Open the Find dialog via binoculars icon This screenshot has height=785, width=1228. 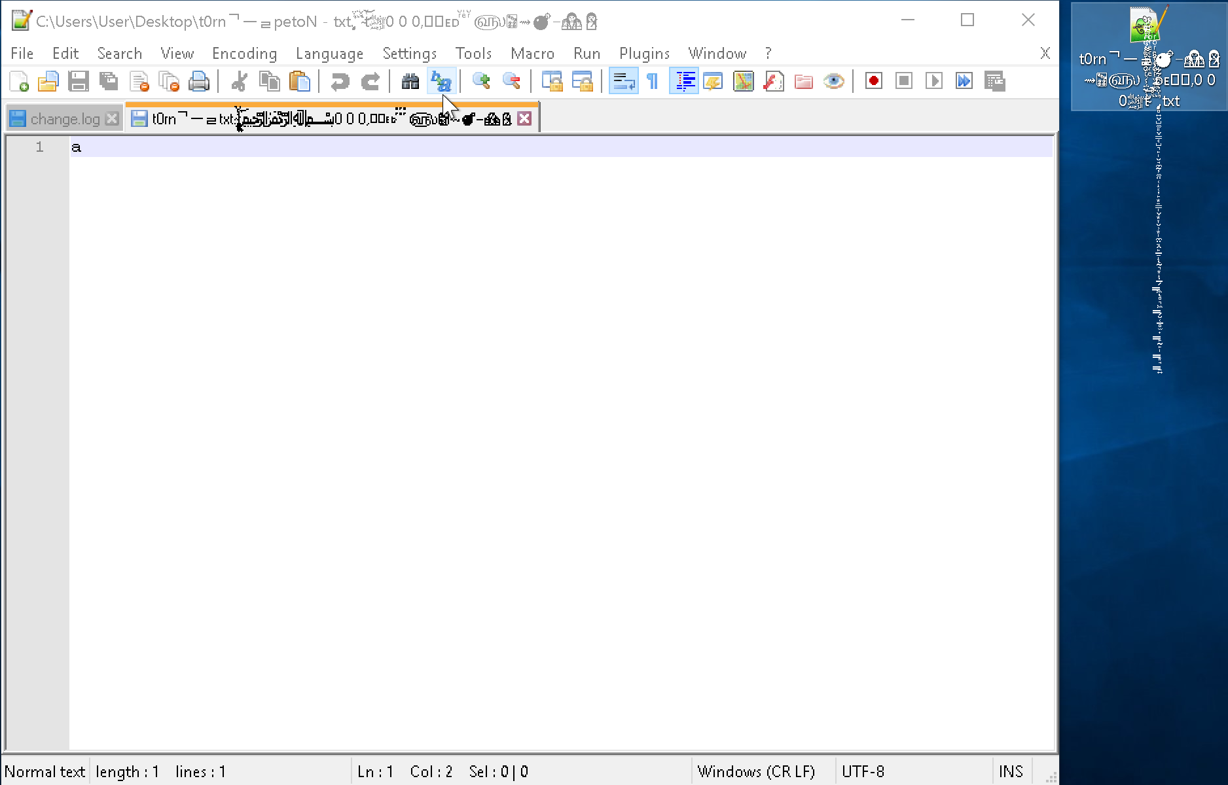[410, 81]
